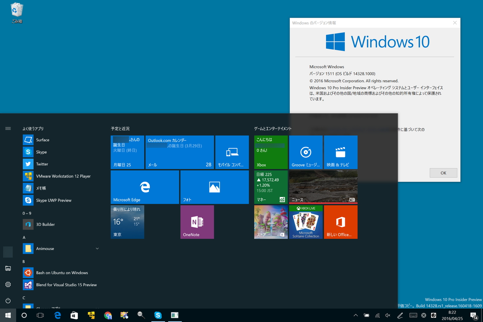Open the Microsoft Edge tile
The width and height of the screenshot is (483, 322).
145,187
